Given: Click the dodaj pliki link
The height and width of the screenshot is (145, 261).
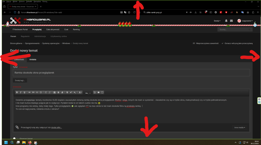Looking at the screenshot, I should click(x=57, y=128).
